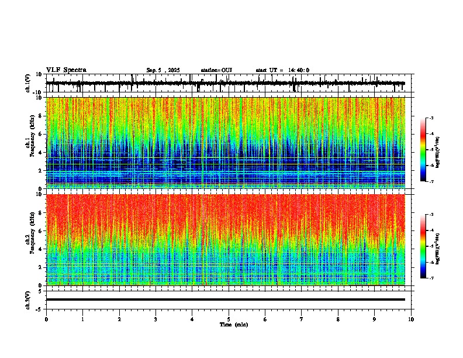The height and width of the screenshot is (358, 463).
Task: Click the time axis tick label "8"
Action: click(x=338, y=319)
